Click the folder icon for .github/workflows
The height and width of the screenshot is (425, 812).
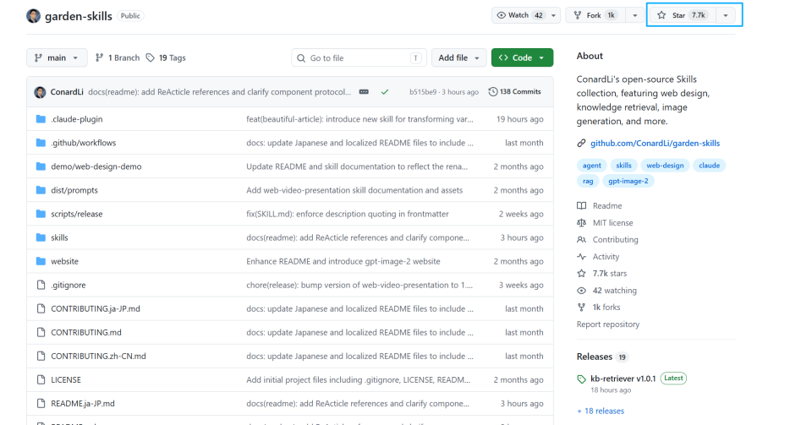(41, 143)
